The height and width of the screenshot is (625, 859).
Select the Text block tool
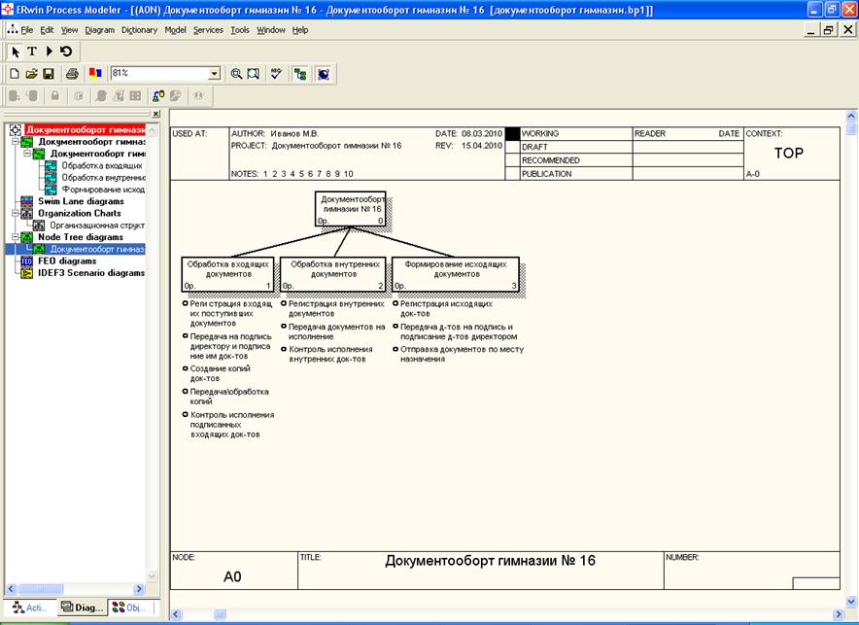tap(32, 52)
